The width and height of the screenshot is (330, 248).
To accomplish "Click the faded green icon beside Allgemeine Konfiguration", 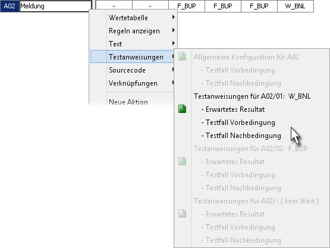I will pos(182,56).
